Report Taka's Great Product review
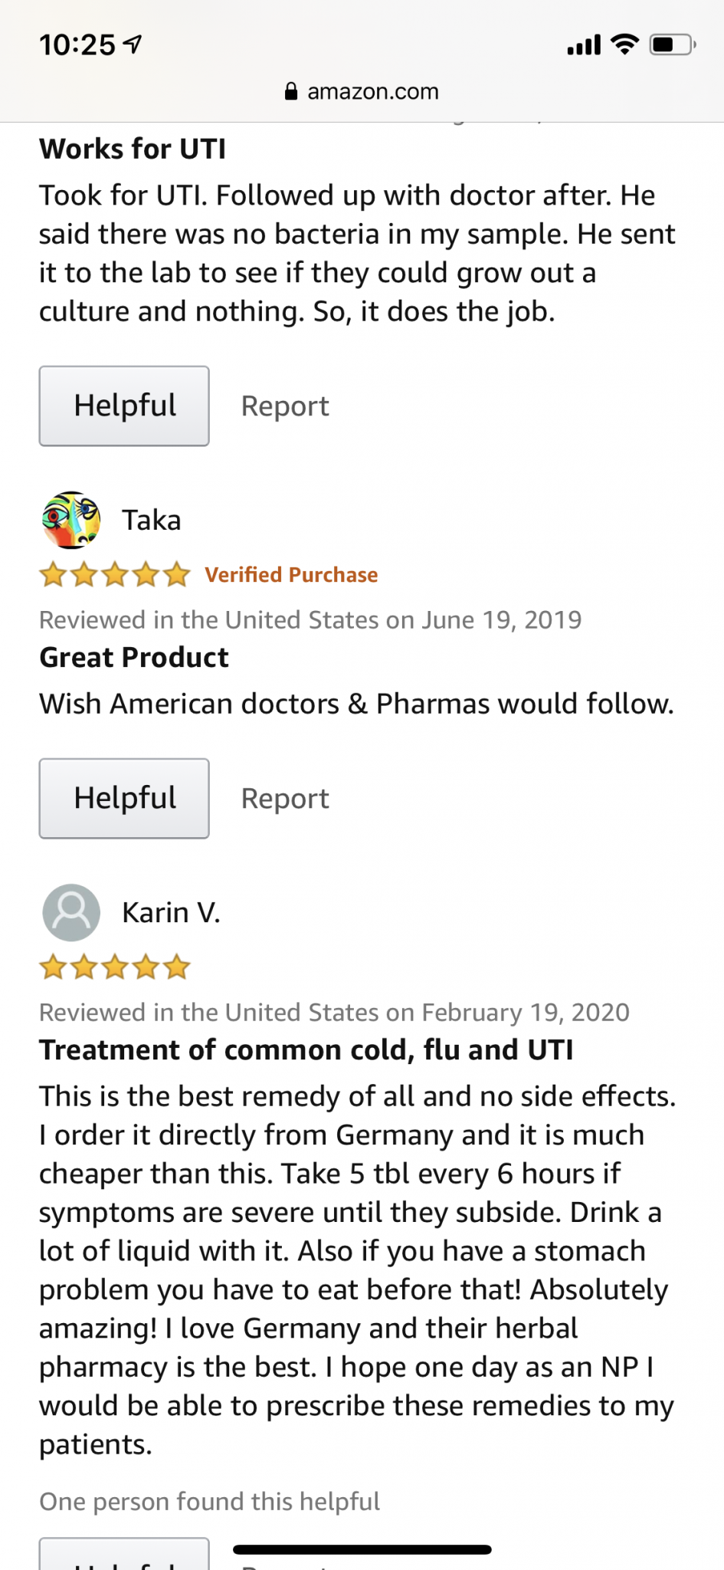The image size is (724, 1570). (285, 799)
